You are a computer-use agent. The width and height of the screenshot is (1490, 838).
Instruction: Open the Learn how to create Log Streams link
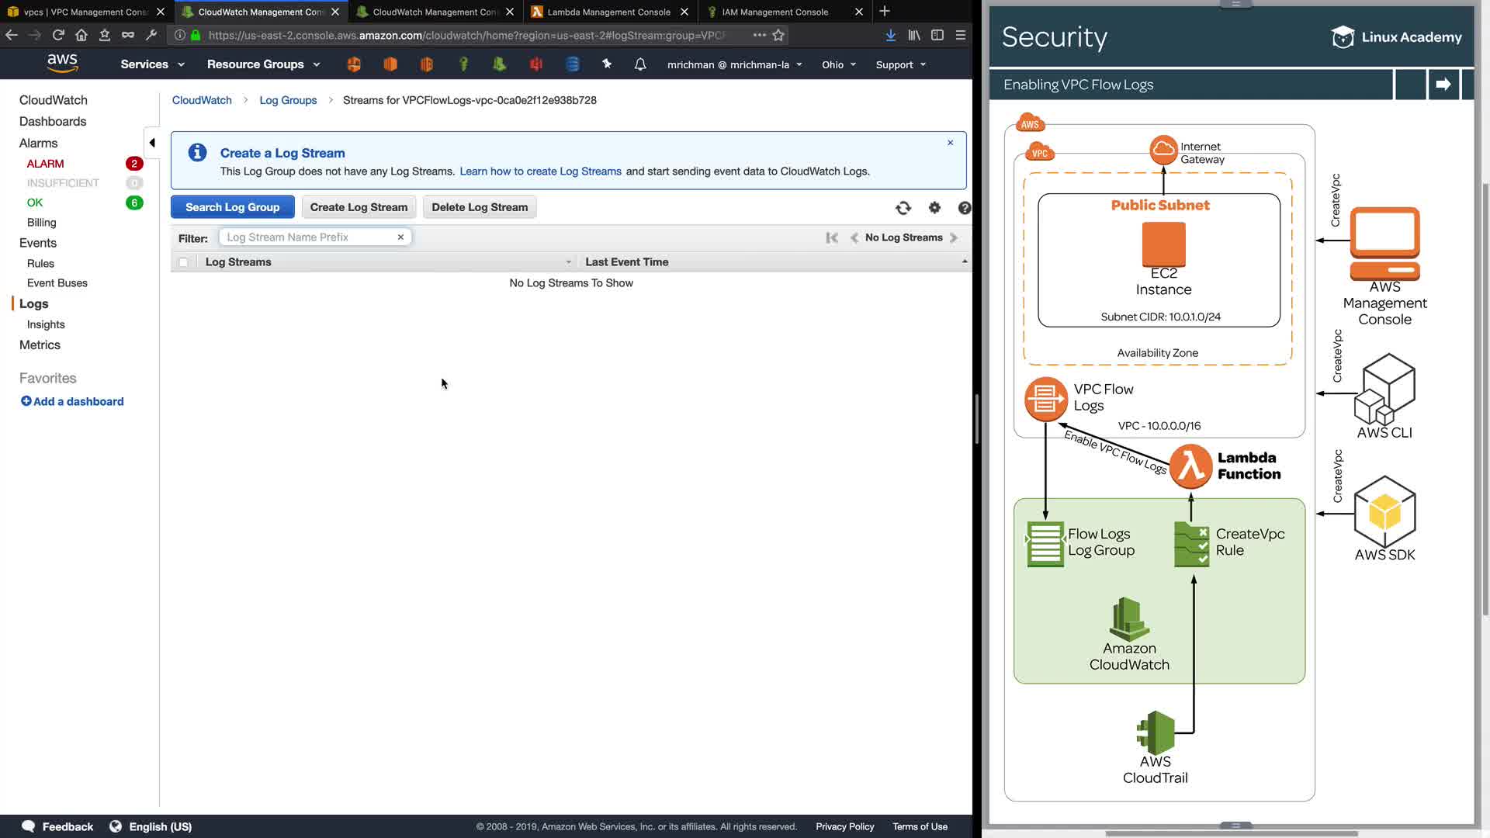[x=540, y=171]
